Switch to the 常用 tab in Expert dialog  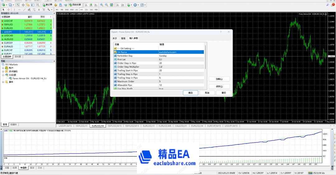click(123, 38)
